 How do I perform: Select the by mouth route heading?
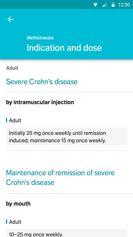point(18,204)
